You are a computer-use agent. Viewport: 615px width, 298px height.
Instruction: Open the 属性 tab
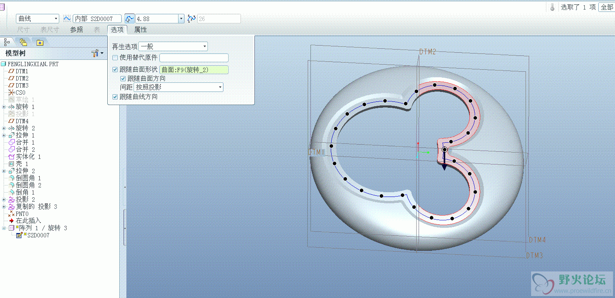click(141, 30)
